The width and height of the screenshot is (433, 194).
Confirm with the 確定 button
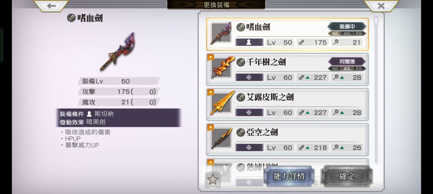click(x=346, y=176)
